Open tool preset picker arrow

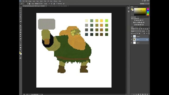pyautogui.click(x=23, y=4)
